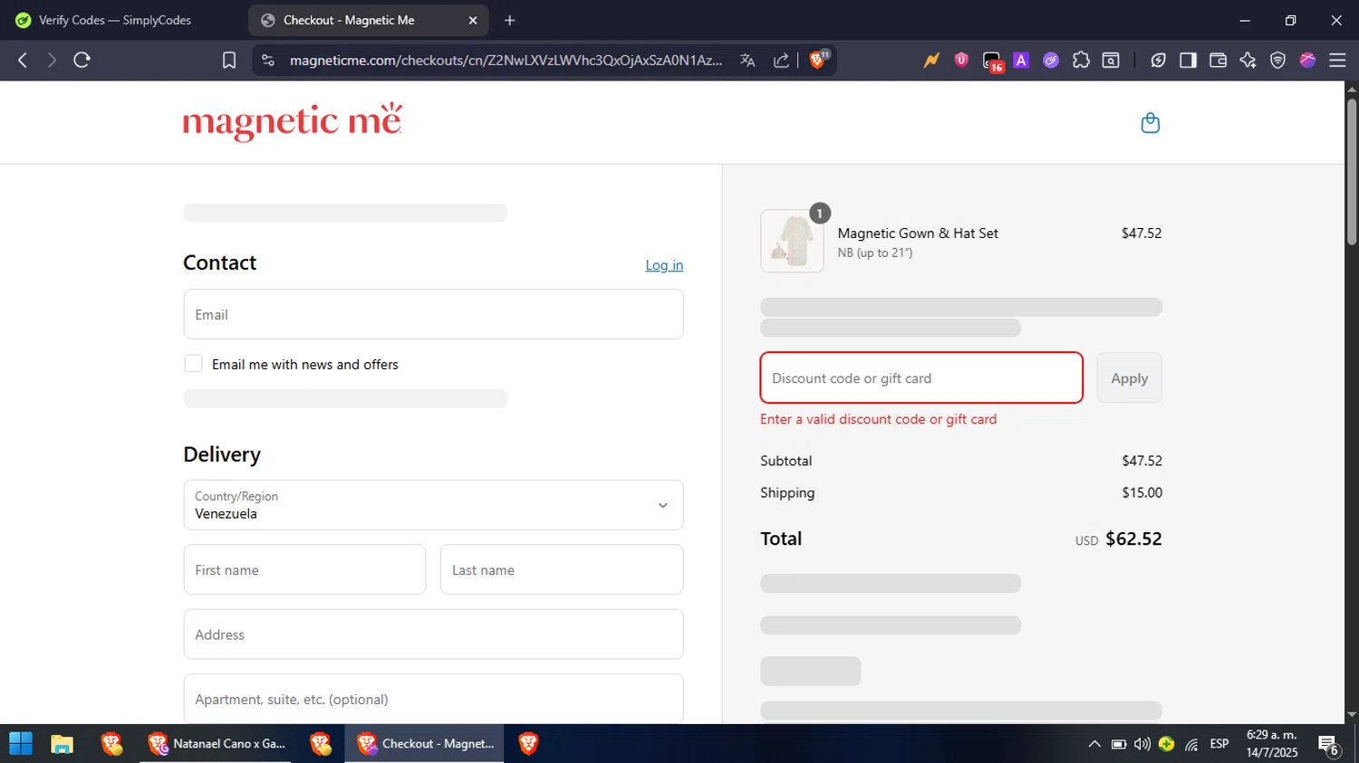Click the share page icon

pos(781,60)
